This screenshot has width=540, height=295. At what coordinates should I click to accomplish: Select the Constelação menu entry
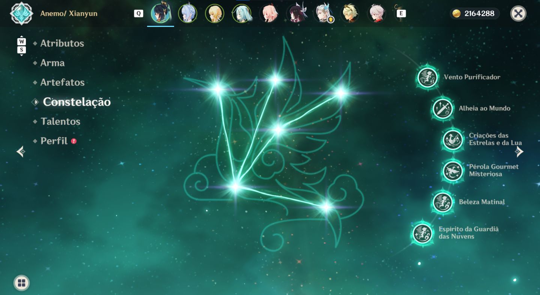click(x=77, y=102)
